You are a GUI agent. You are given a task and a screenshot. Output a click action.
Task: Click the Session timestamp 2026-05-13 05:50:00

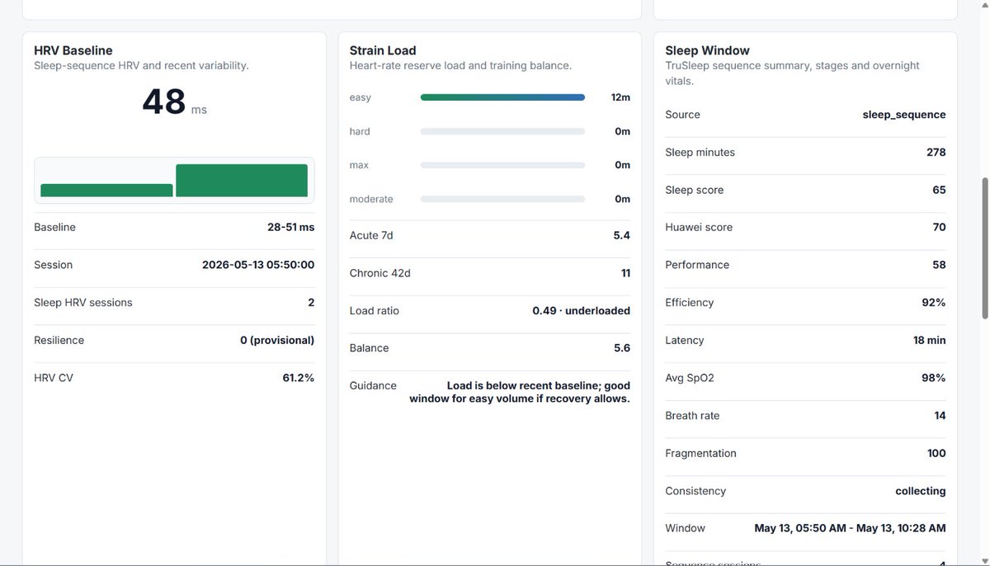258,265
